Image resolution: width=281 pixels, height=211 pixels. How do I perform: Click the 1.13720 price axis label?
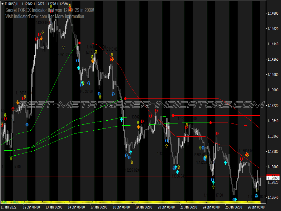click(x=273, y=106)
